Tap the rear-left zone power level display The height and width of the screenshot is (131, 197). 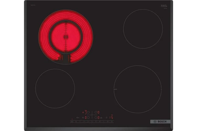pos(86,112)
